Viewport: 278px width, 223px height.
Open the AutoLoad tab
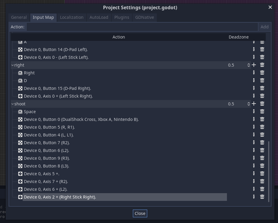[99, 17]
